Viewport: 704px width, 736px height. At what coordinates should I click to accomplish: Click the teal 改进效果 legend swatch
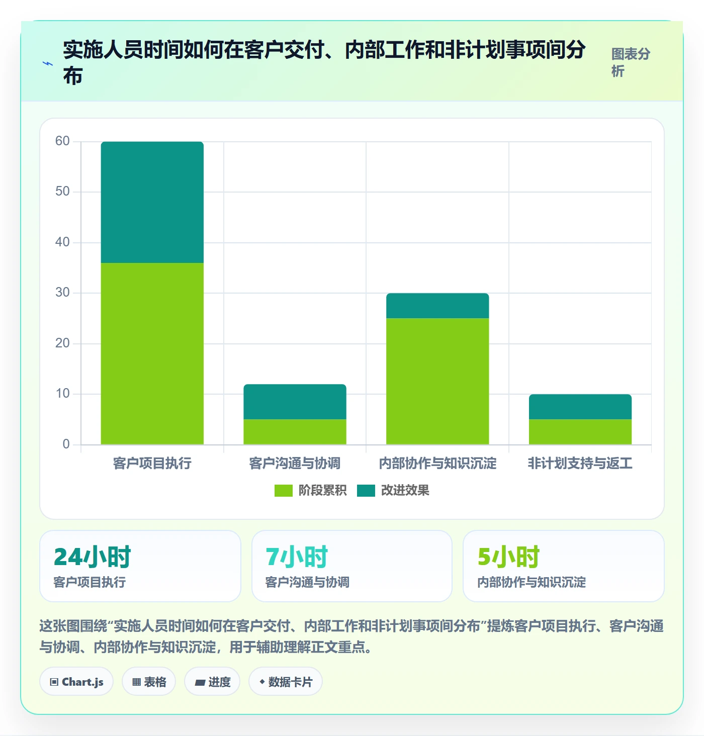pyautogui.click(x=366, y=491)
